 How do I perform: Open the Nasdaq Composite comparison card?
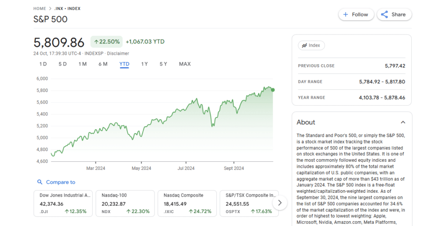[187, 204]
